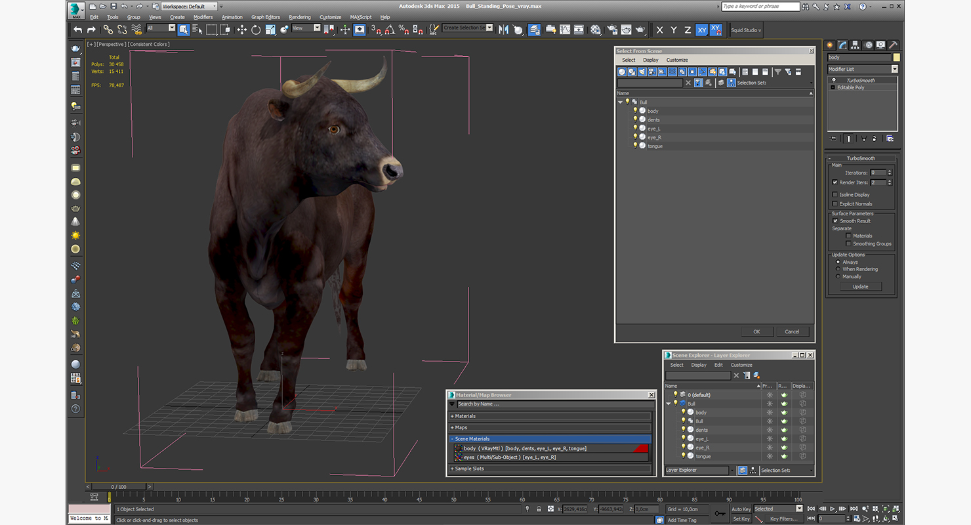Expand the Materials group in Material/Map Browser
Image resolution: width=971 pixels, height=525 pixels.
550,416
